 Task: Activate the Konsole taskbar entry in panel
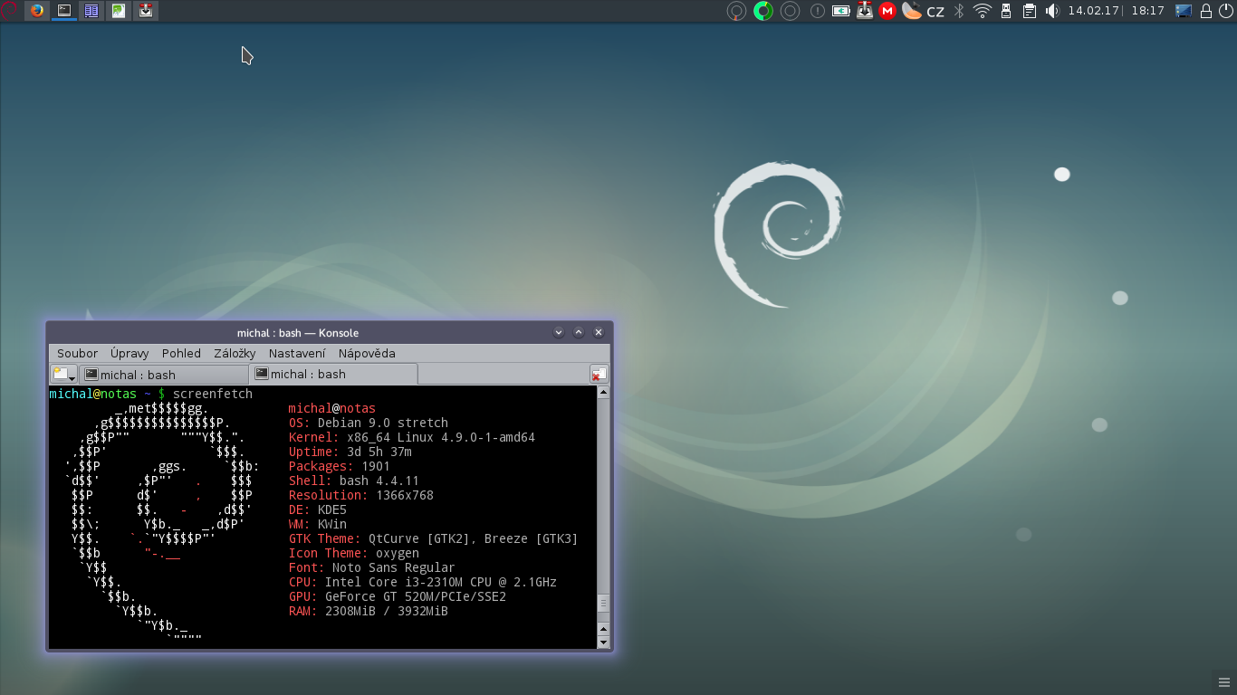(64, 11)
